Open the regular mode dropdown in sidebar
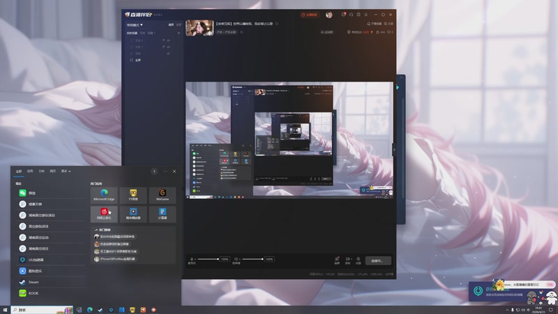Image resolution: width=558 pixels, height=314 pixels. (135, 25)
